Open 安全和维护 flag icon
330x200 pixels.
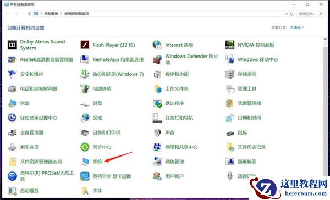(x=12, y=74)
